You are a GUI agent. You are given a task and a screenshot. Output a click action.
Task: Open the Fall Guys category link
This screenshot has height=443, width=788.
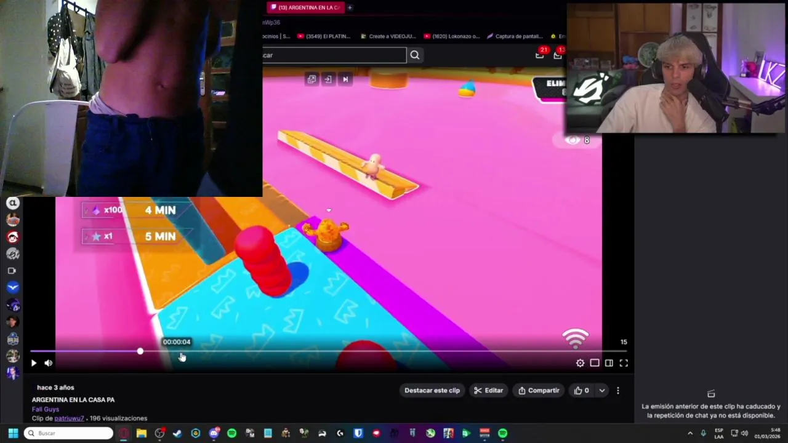point(46,409)
